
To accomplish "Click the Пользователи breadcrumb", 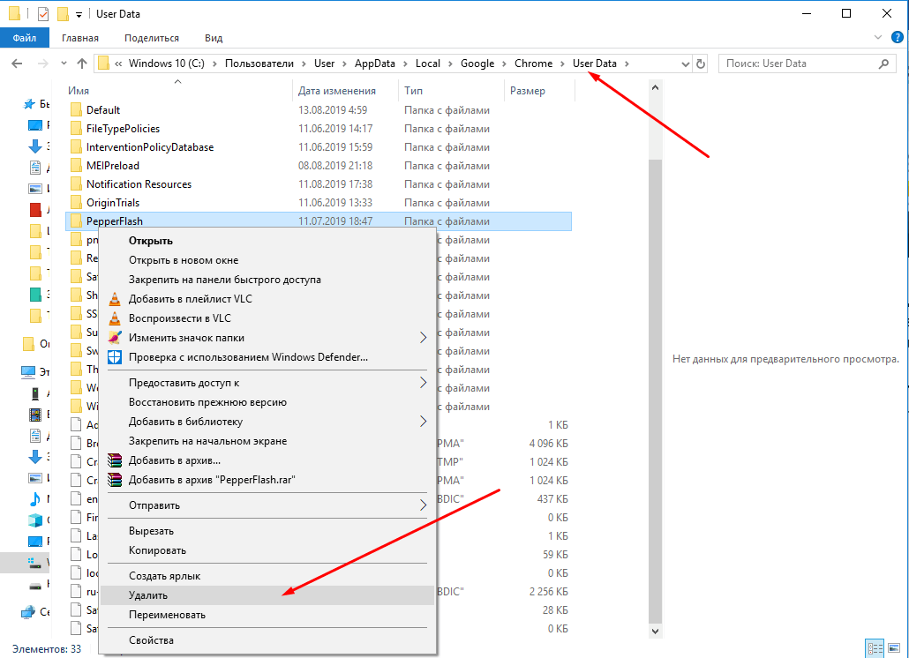I will tap(259, 64).
